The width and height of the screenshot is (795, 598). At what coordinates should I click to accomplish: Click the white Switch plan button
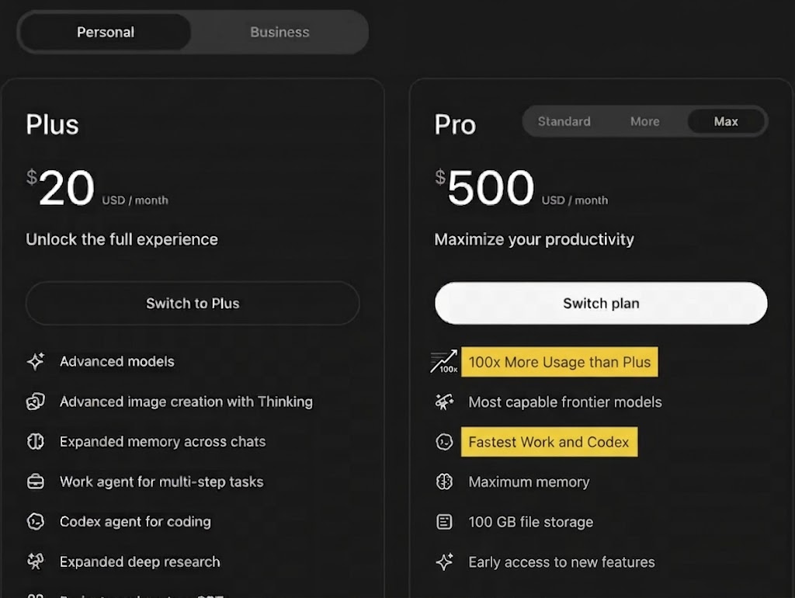point(601,304)
